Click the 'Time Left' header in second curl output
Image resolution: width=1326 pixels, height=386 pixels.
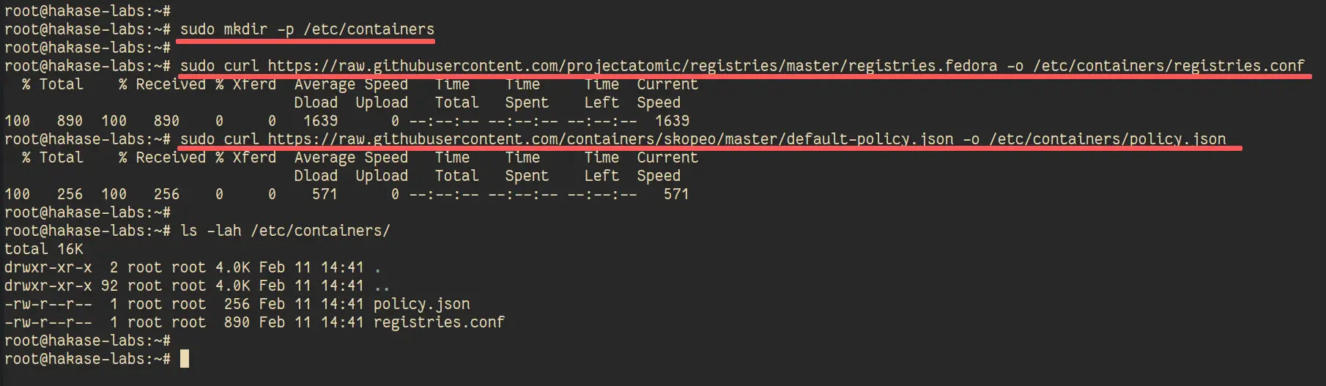pos(601,167)
